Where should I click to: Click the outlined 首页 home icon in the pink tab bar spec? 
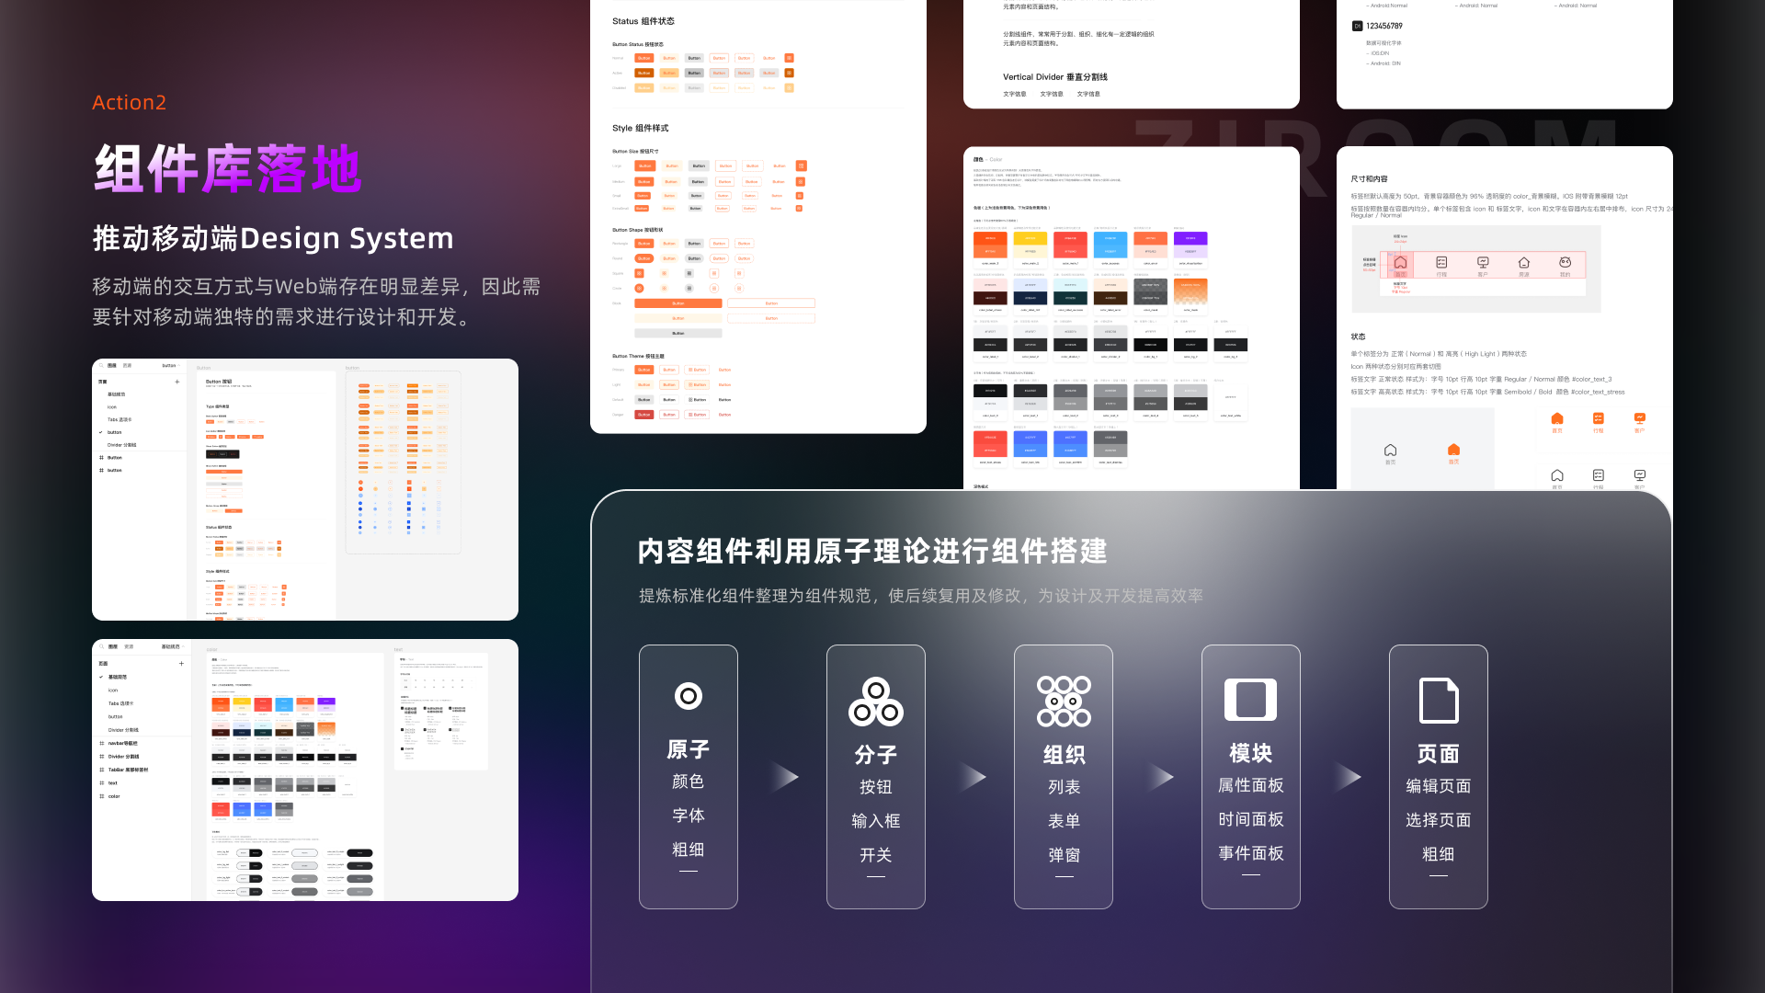tap(1400, 263)
